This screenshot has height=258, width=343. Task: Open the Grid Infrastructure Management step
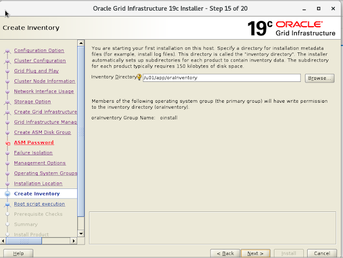pyautogui.click(x=46, y=122)
